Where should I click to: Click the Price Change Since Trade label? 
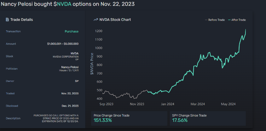pos(112,115)
